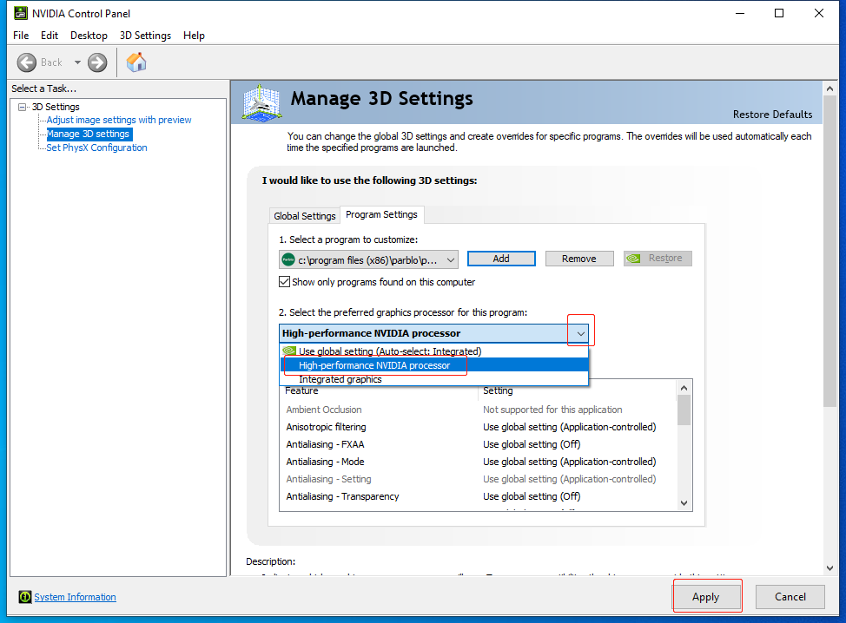Click feature list scroll up arrow
This screenshot has height=623, width=846.
tap(684, 388)
